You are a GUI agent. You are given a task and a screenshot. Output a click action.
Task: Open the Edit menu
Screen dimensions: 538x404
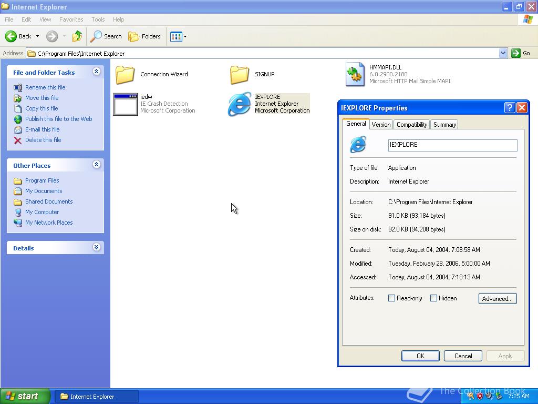[x=26, y=19]
